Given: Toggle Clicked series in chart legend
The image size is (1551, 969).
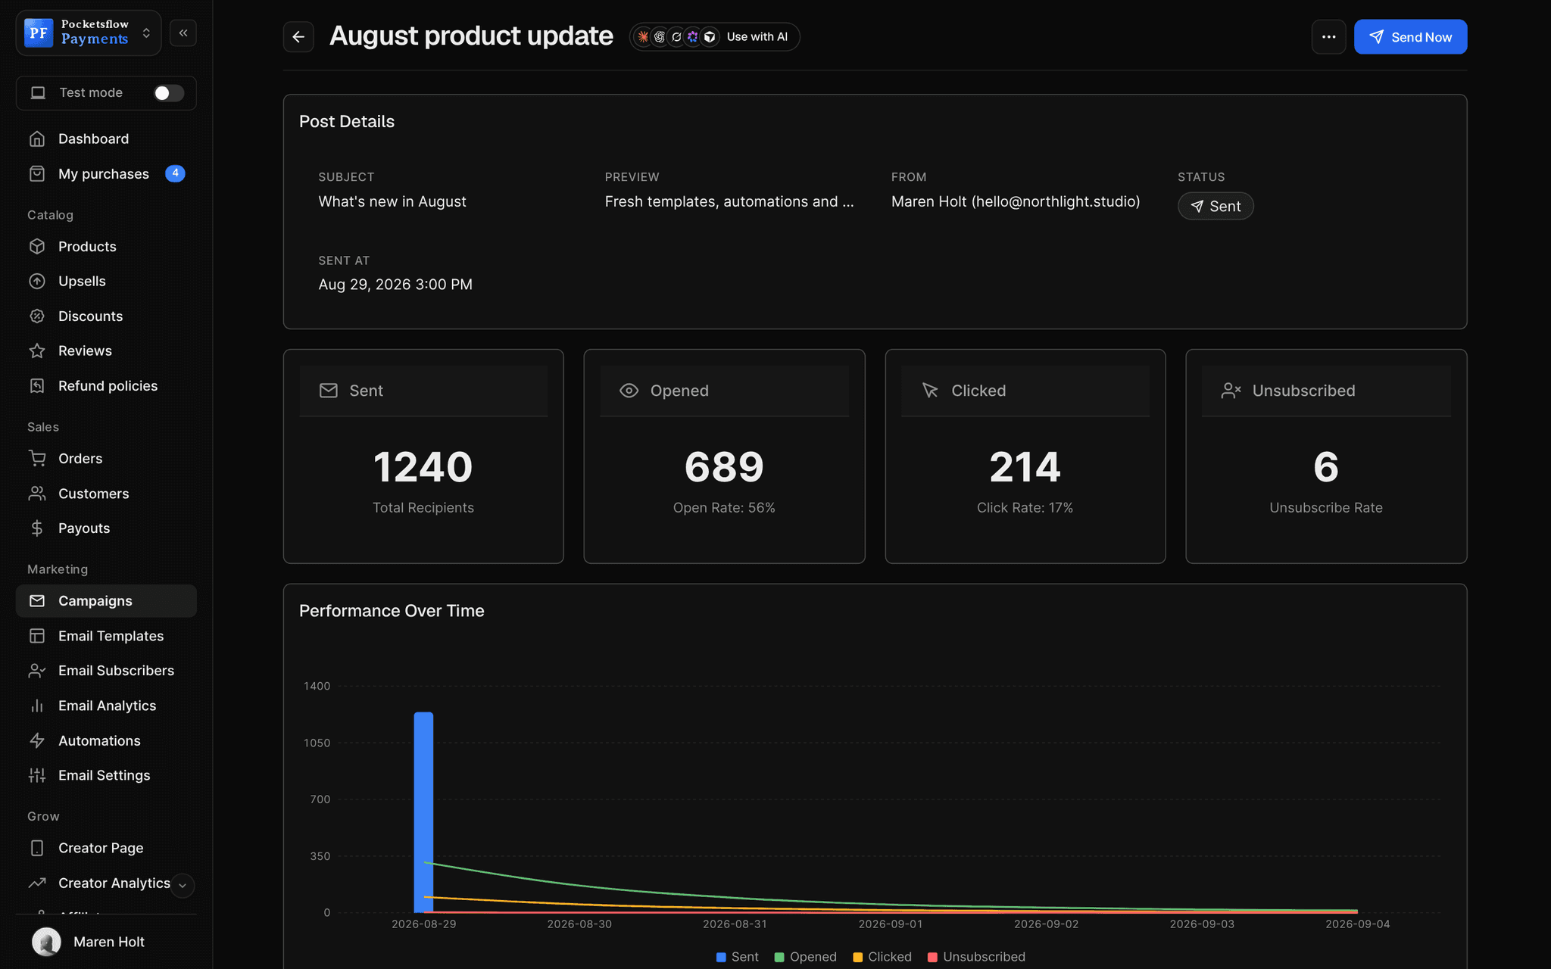Looking at the screenshot, I should [x=882, y=957].
